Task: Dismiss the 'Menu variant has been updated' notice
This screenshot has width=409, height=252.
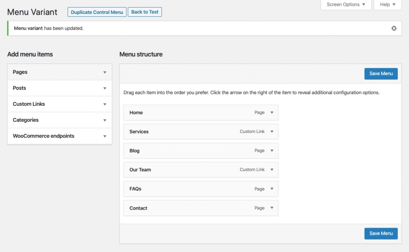Action: point(394,28)
